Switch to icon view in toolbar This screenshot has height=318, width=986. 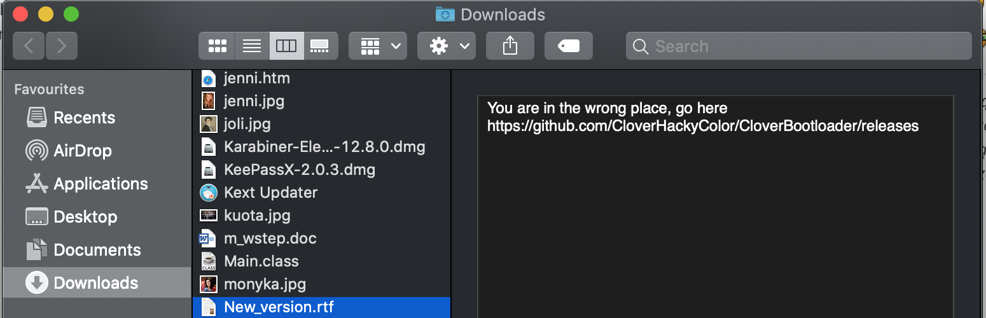217,46
